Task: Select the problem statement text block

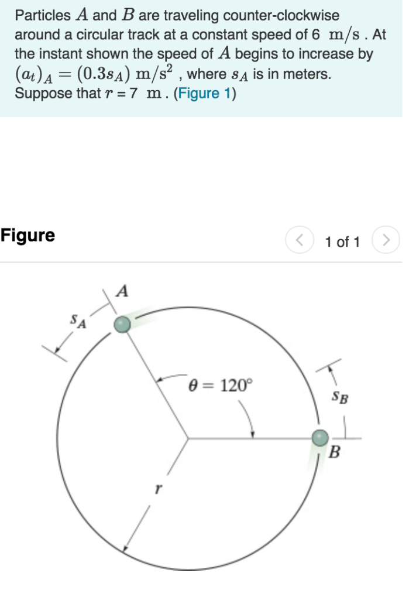Action: pos(199,53)
